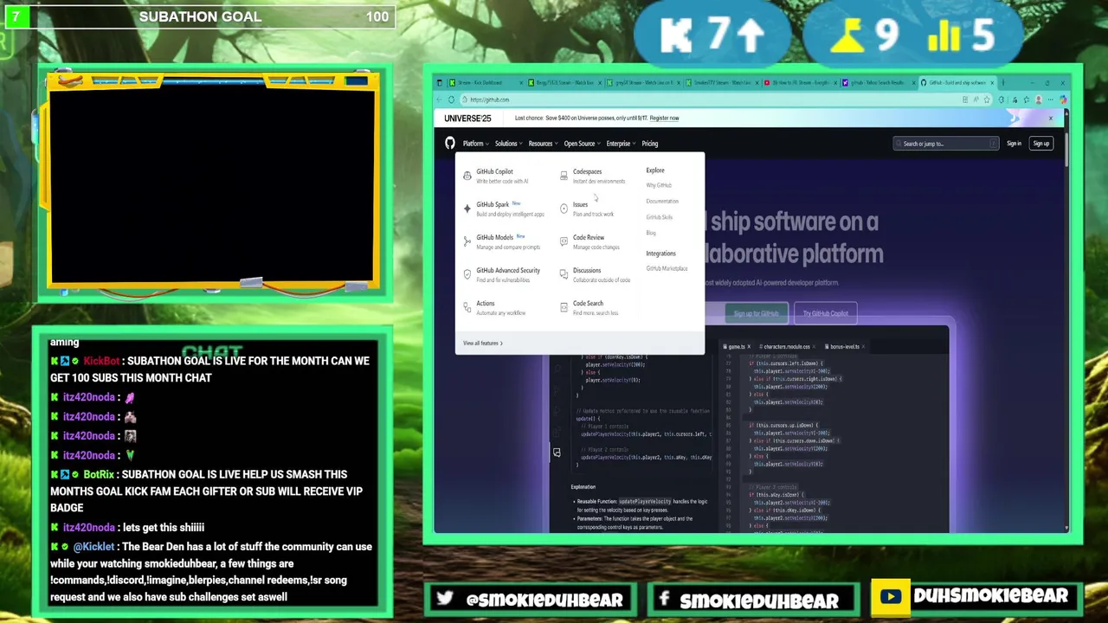
Task: Open the browser profile avatar icon
Action: tap(1038, 100)
